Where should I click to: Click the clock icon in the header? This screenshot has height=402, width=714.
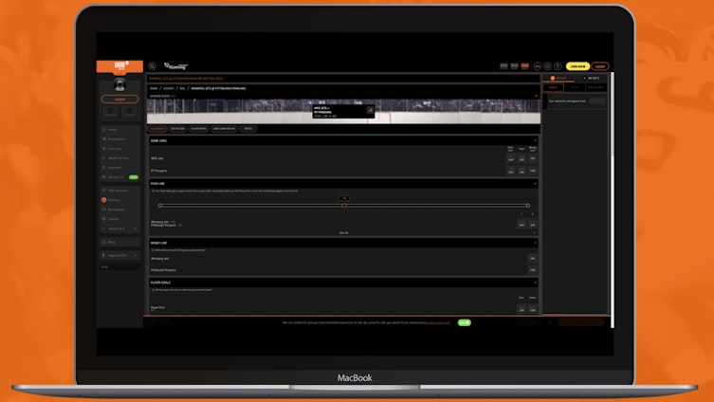coord(548,66)
